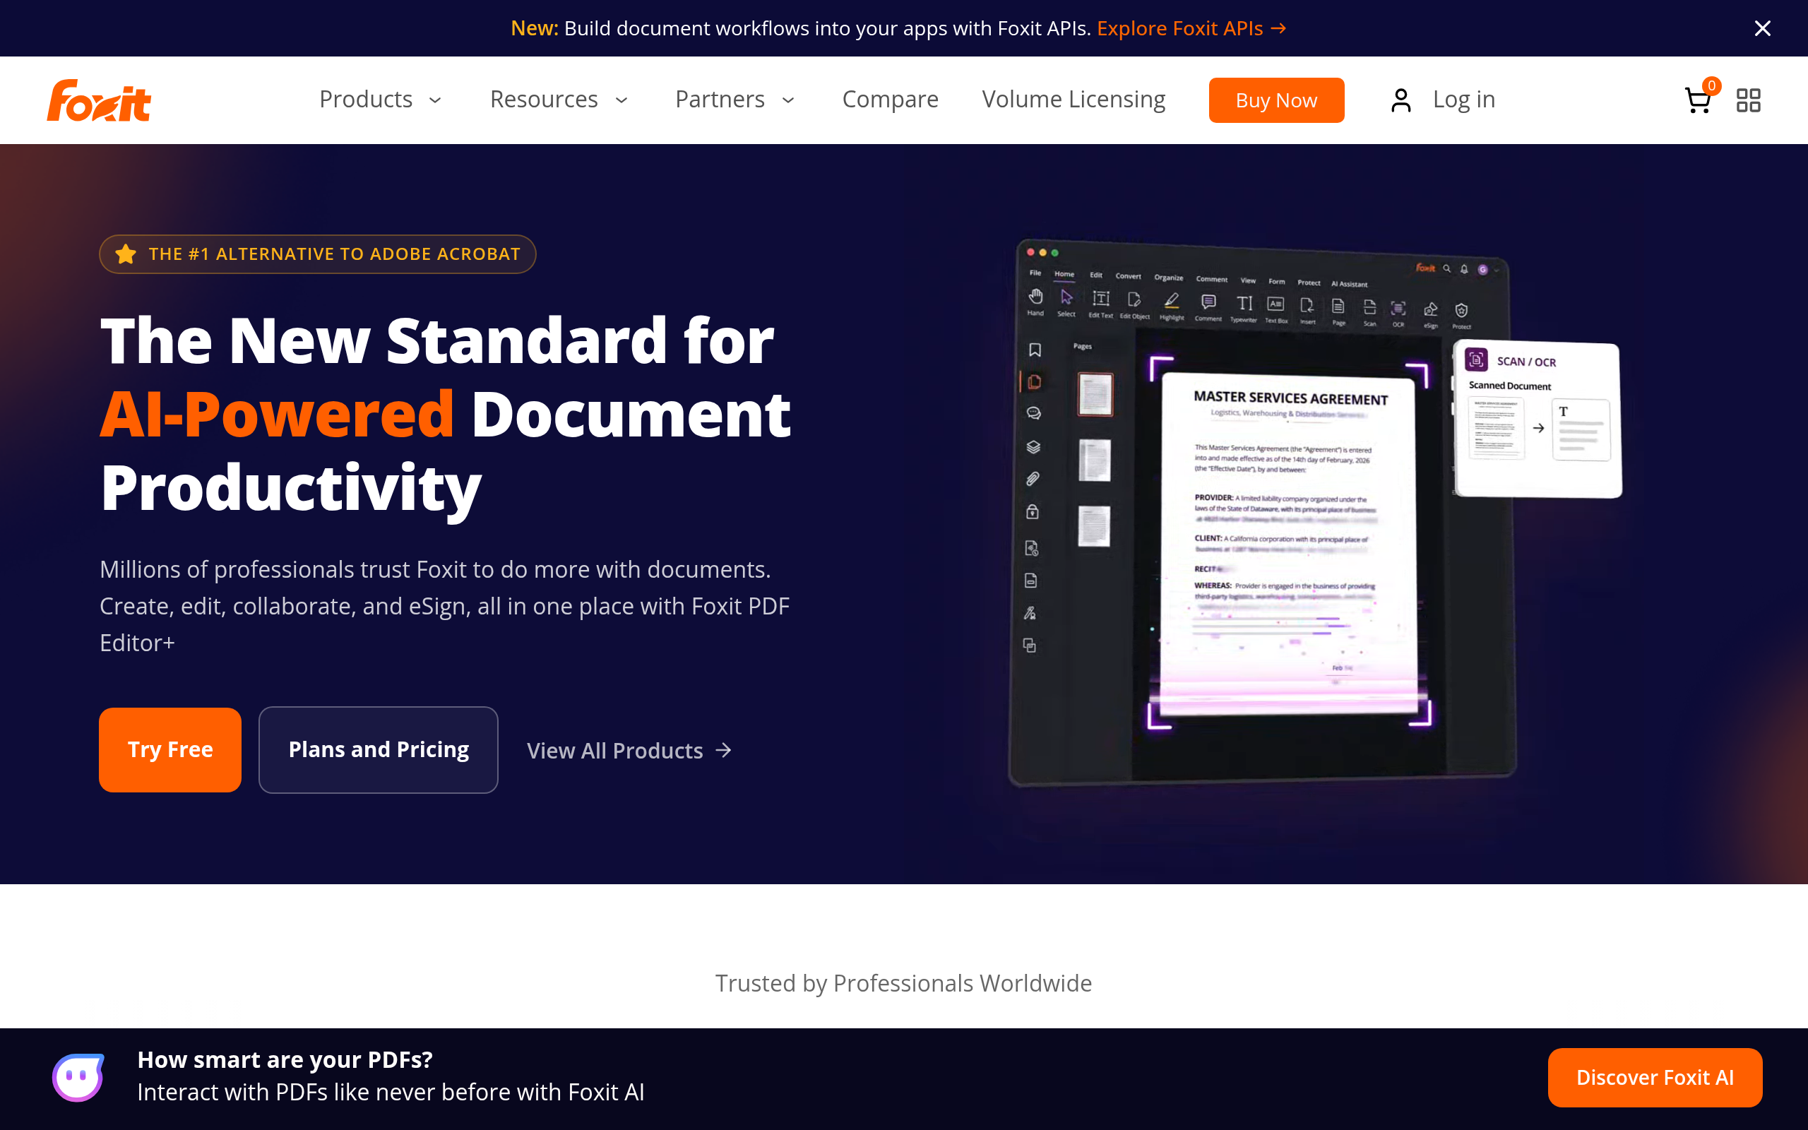The image size is (1808, 1130).
Task: Click "THE #1 ALTERNATIVE TO ADOBE ACROBAT" badge text
Action: pos(334,254)
